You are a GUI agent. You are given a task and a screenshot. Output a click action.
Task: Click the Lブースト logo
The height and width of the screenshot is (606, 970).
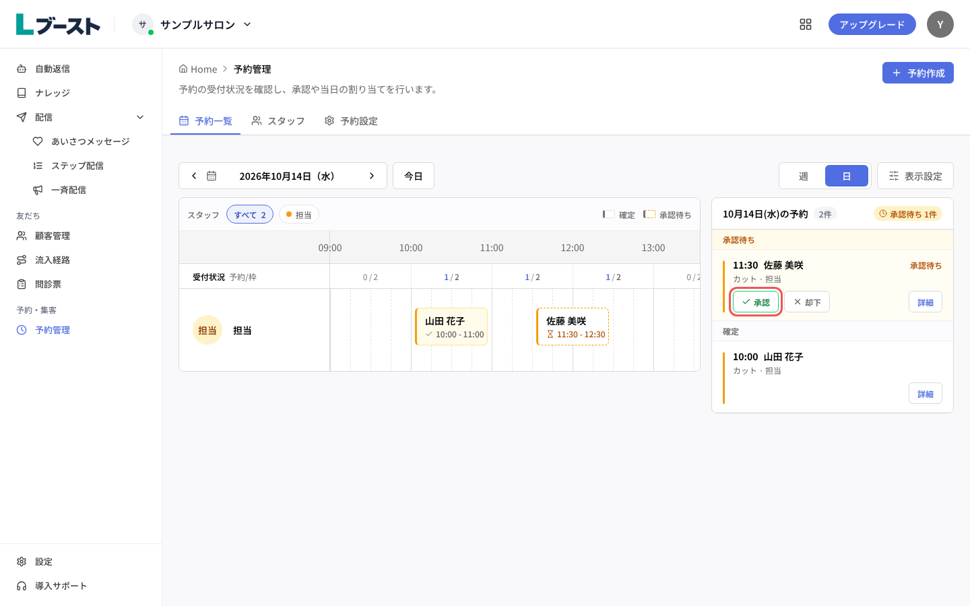(x=58, y=24)
